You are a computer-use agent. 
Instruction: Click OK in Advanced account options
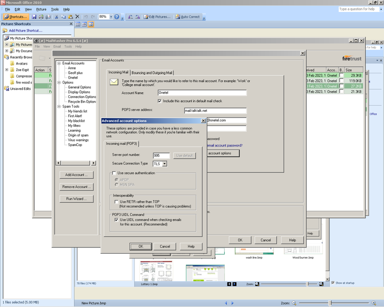(x=141, y=246)
